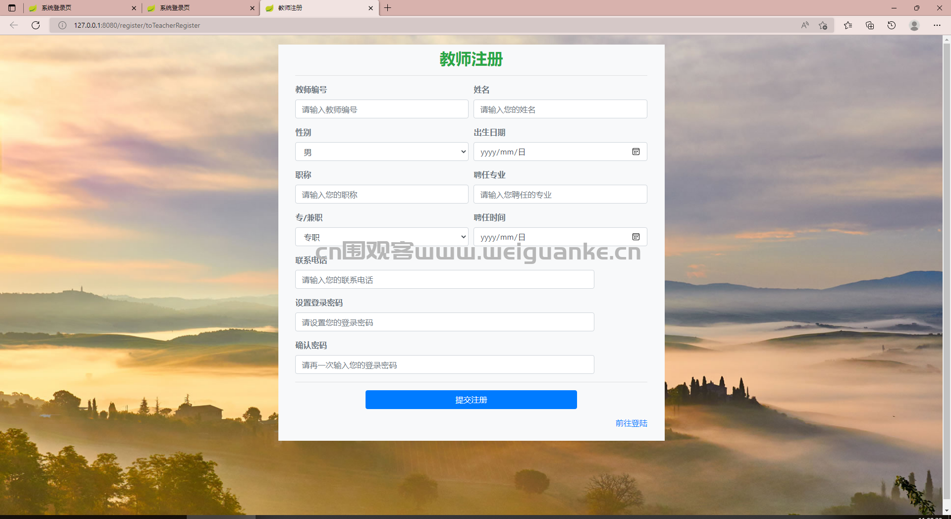Viewport: 951px width, 519px height.
Task: Focus the 教师编号 input field
Action: (x=382, y=109)
